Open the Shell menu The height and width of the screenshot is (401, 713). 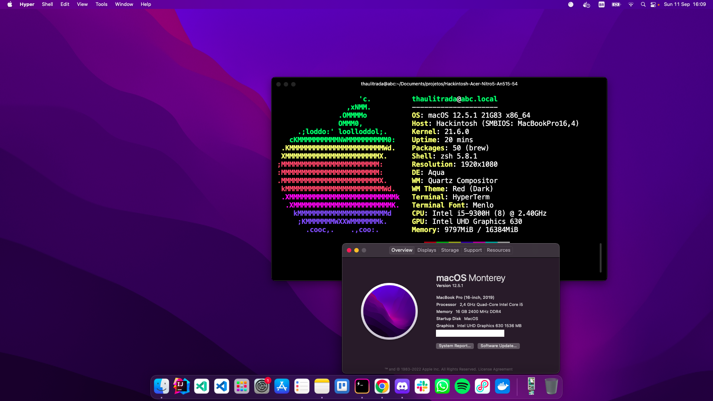coord(47,4)
